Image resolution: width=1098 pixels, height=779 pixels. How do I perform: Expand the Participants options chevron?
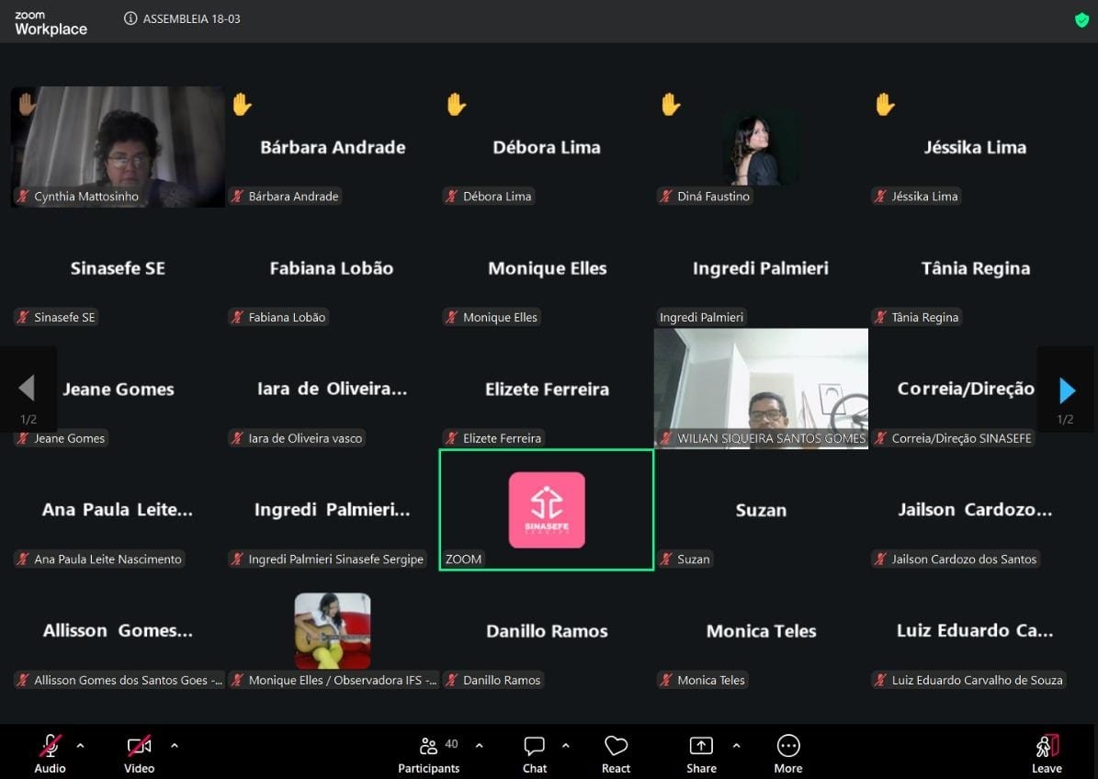479,745
